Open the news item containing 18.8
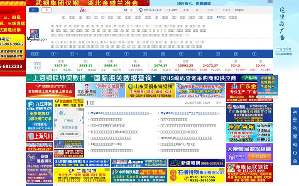 [108, 126]
